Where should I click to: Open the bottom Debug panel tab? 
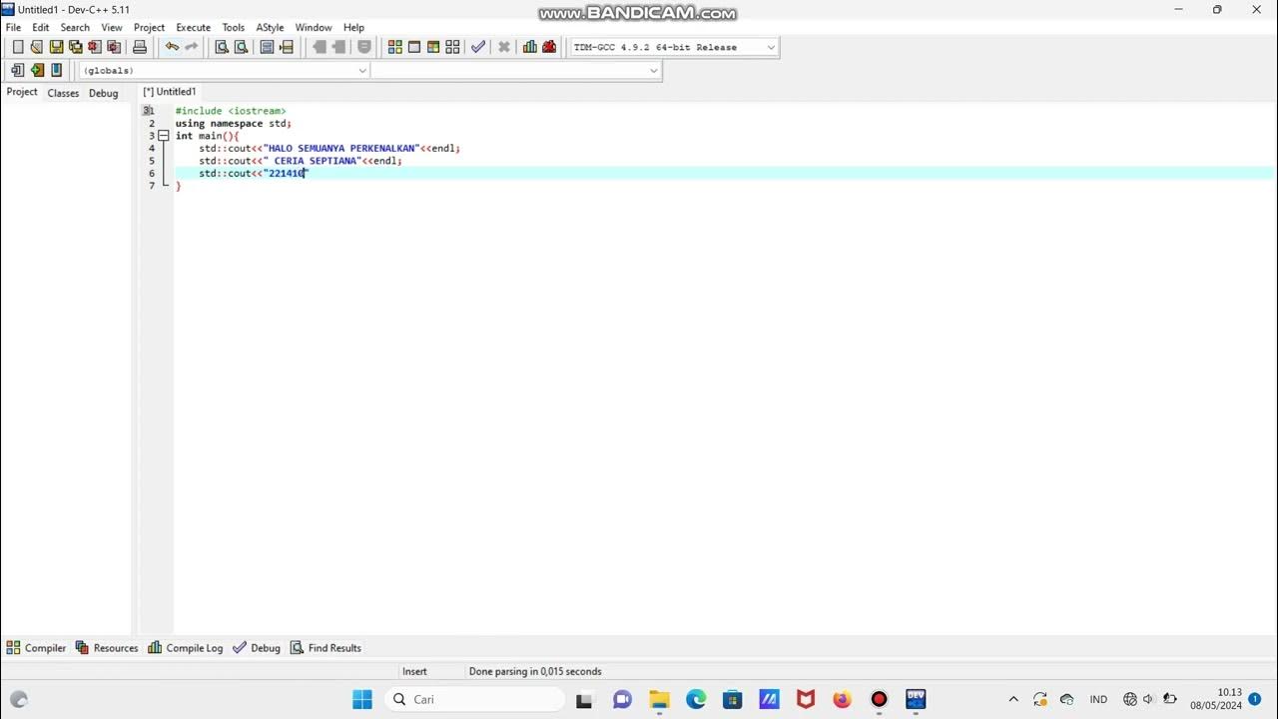click(x=257, y=648)
